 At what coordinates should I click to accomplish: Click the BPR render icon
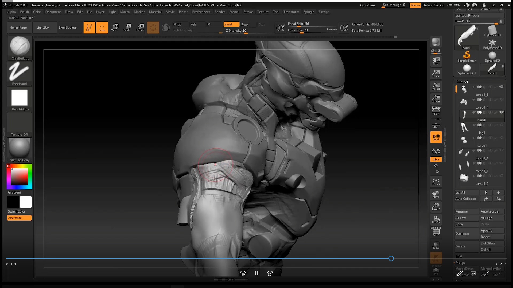coord(436,42)
